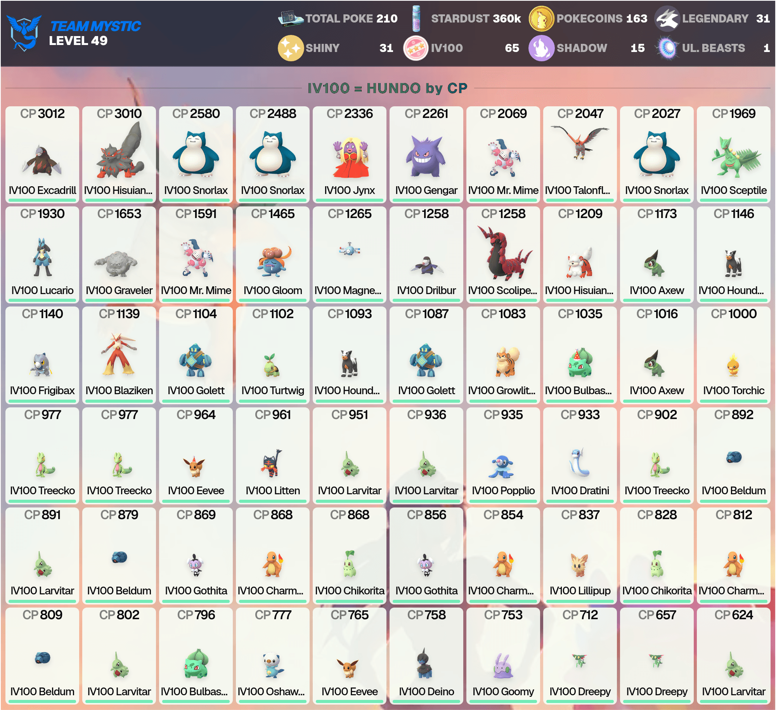The height and width of the screenshot is (710, 776).
Task: Click the "CP 1209" Hisuian value
Action: [x=580, y=214]
